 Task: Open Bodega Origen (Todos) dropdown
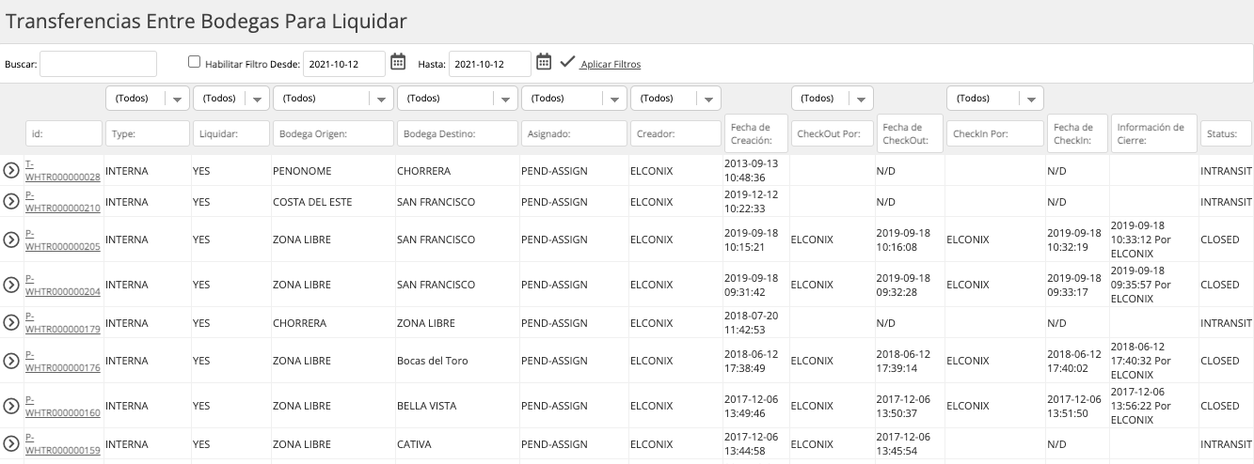pyautogui.click(x=333, y=98)
